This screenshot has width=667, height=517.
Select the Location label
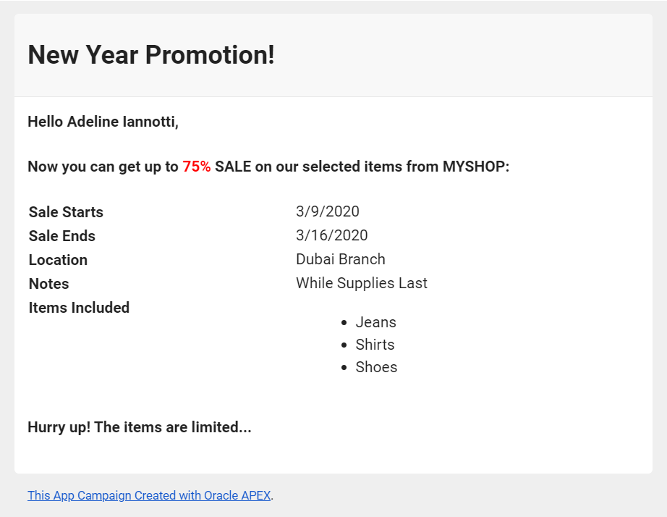click(58, 260)
